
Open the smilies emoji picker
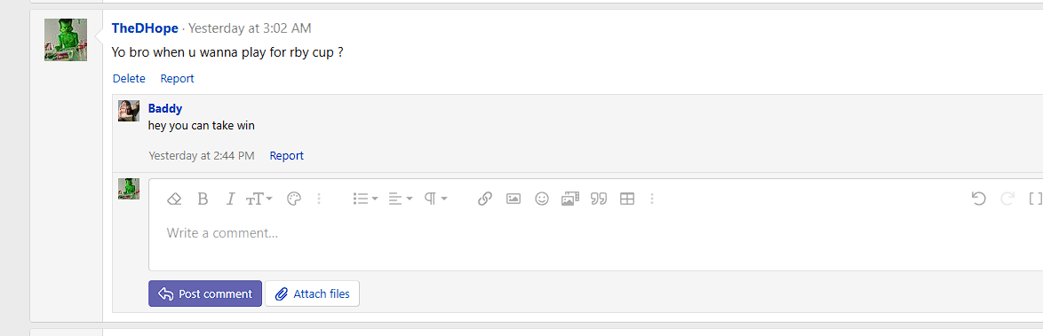[541, 199]
